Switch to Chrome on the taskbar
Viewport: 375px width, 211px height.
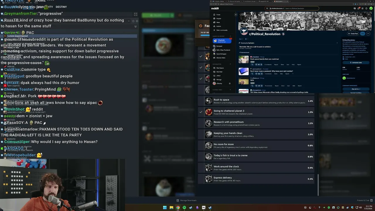pyautogui.click(x=178, y=207)
